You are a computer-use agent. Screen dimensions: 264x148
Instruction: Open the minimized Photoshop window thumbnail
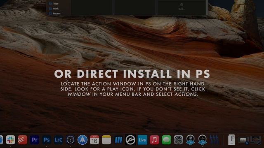pyautogui.click(x=243, y=140)
